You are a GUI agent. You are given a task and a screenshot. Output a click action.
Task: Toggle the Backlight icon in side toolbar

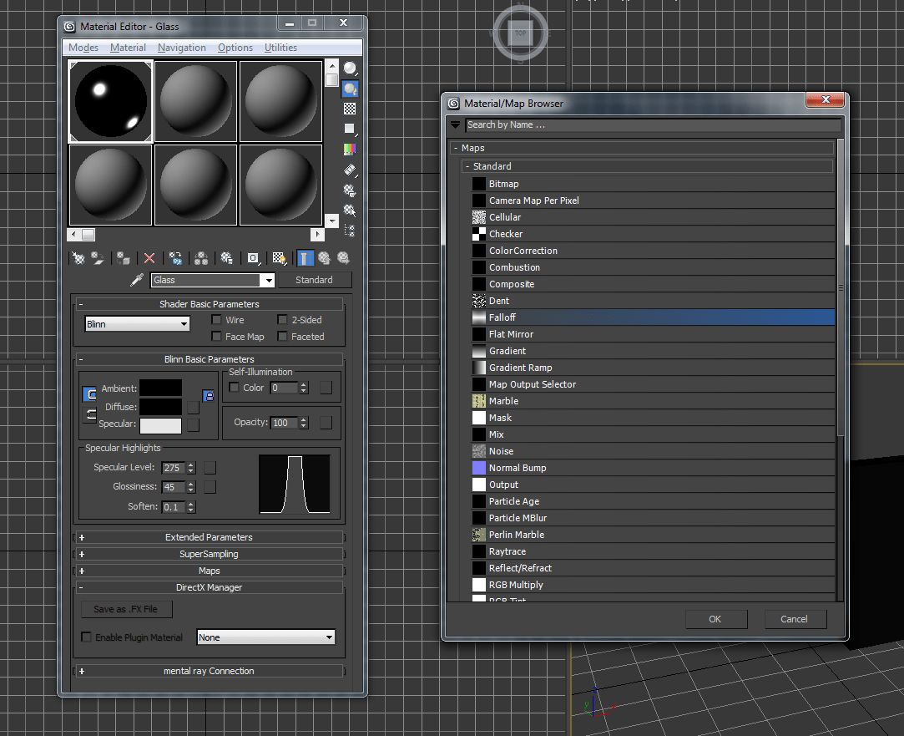pyautogui.click(x=350, y=89)
